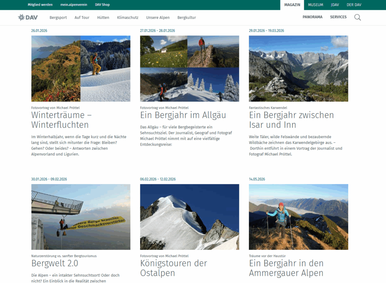Switch to the JDAV tab
This screenshot has height=283, width=386.
click(x=335, y=5)
